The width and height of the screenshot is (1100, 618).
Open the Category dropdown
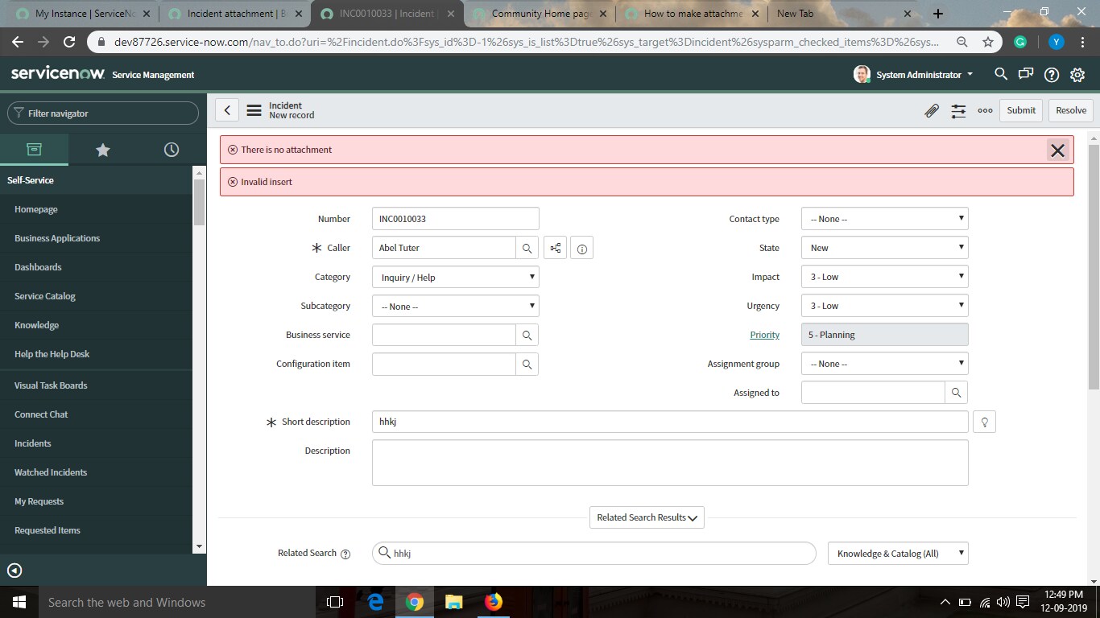point(456,277)
